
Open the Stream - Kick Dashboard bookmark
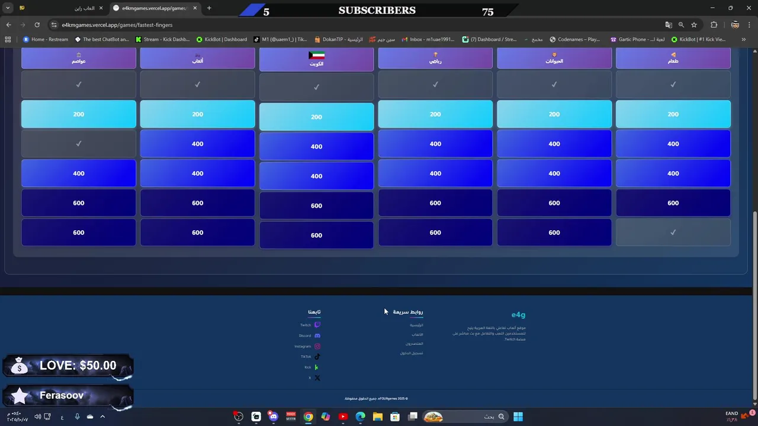[162, 40]
